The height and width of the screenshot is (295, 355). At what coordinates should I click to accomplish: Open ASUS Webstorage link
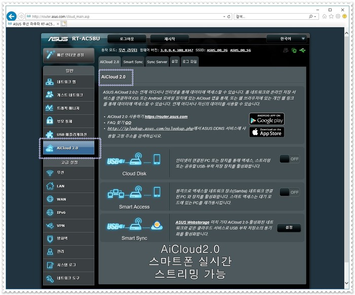(x=192, y=222)
